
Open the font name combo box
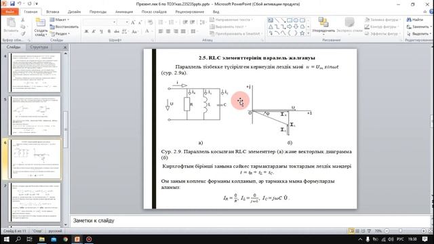[x=100, y=22]
